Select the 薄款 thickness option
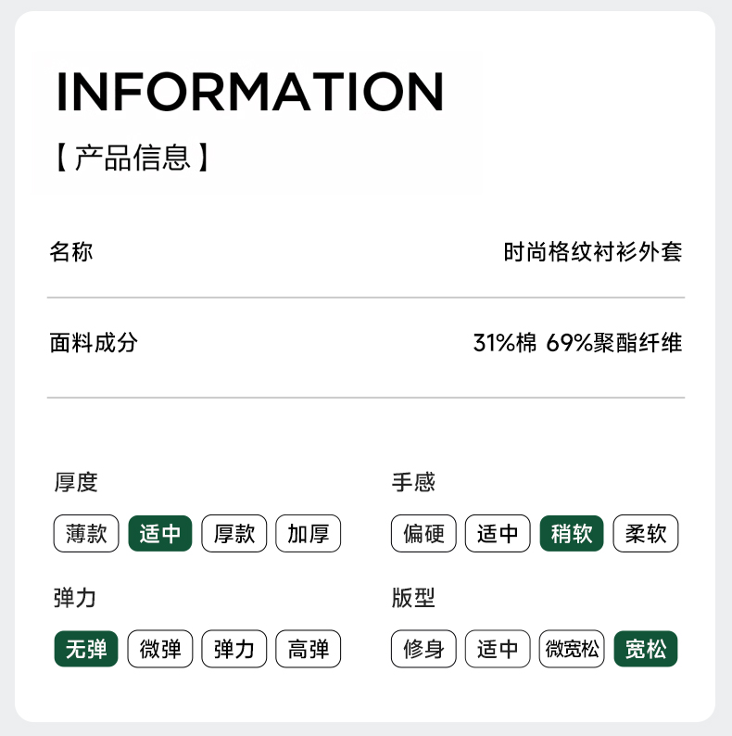Screen dimensions: 732x736 [86, 534]
